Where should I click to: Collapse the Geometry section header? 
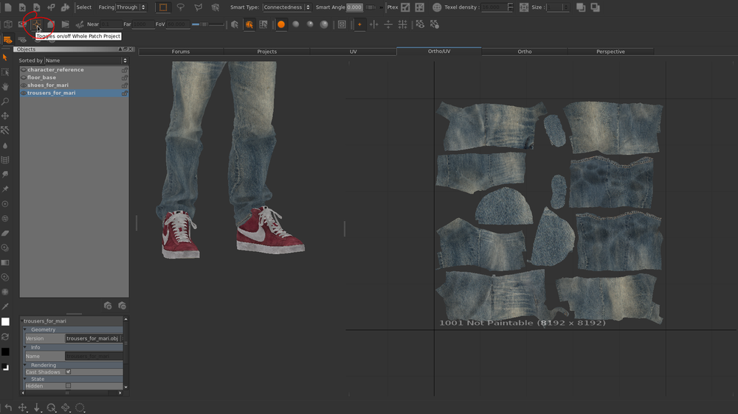[x=43, y=330]
